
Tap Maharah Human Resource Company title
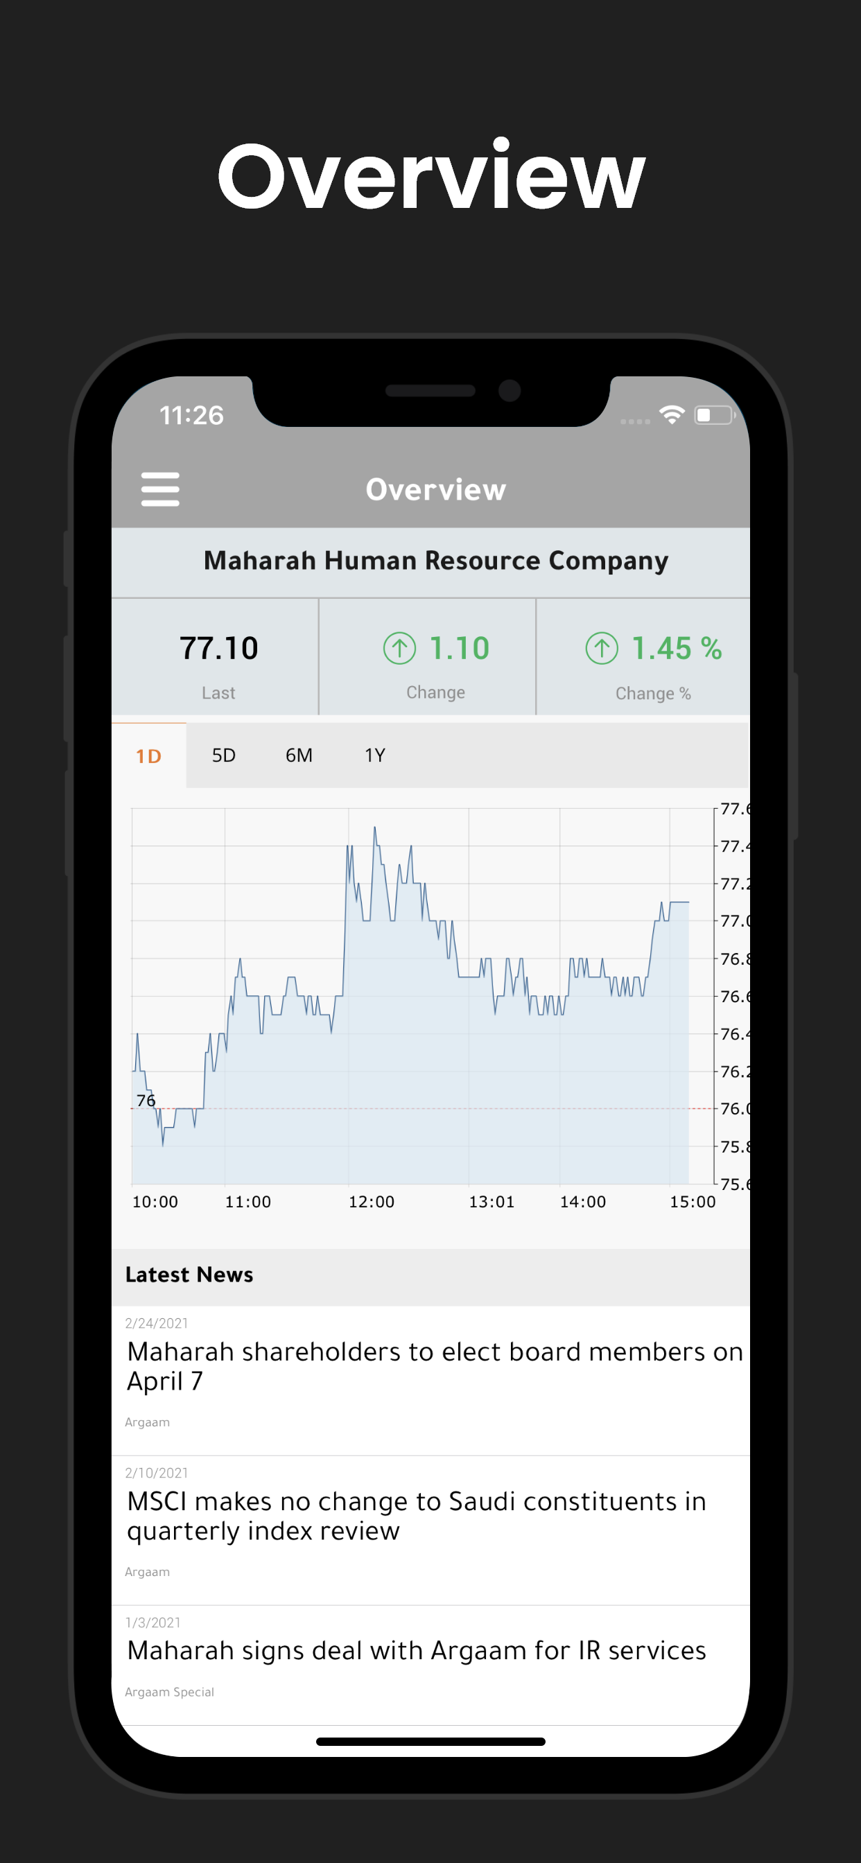click(x=435, y=561)
